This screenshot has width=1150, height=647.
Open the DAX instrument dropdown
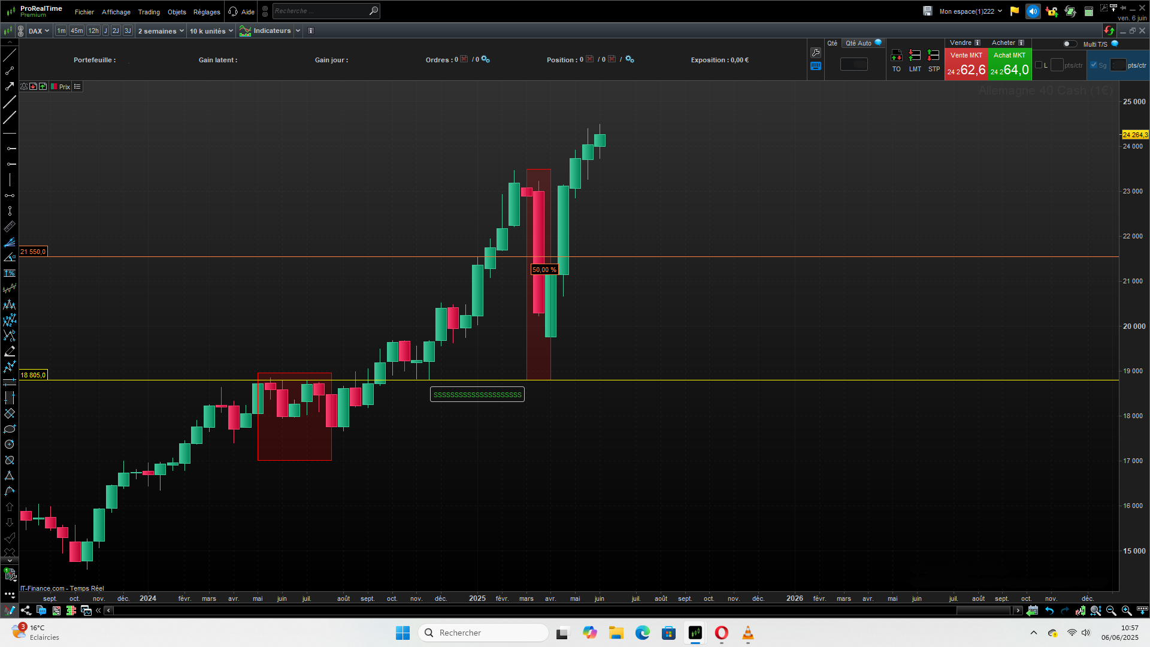tap(38, 31)
